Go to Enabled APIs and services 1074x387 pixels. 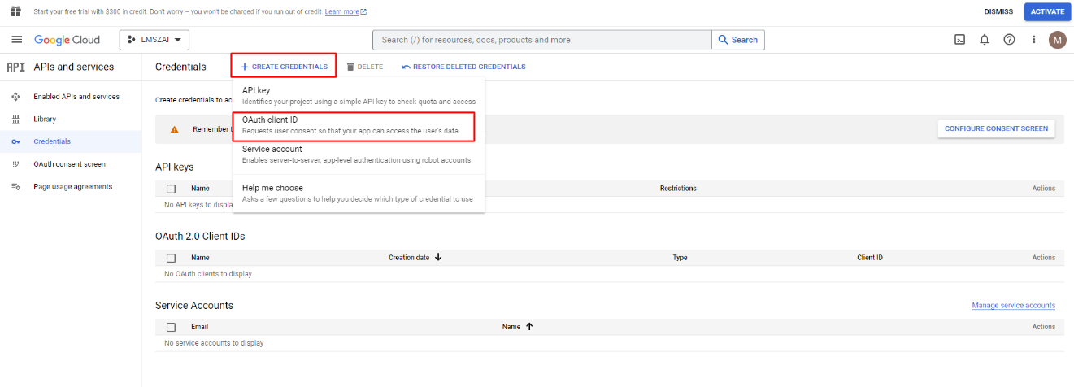tap(76, 97)
